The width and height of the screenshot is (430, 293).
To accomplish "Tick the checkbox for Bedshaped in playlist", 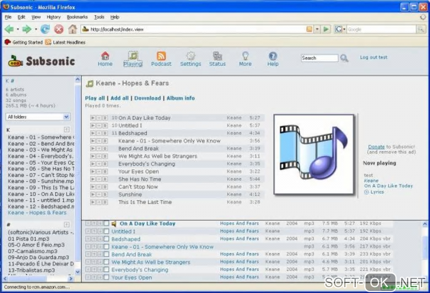I will pos(106,239).
